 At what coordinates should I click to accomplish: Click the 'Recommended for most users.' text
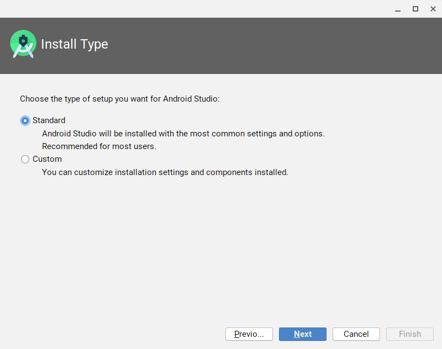(99, 146)
